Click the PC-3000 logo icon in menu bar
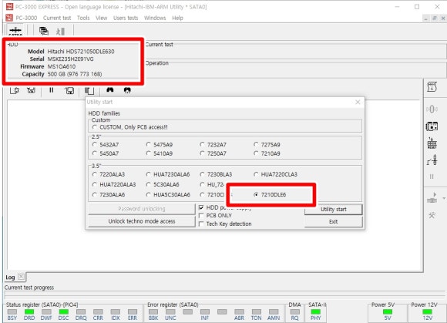This screenshot has width=447, height=323. point(9,18)
